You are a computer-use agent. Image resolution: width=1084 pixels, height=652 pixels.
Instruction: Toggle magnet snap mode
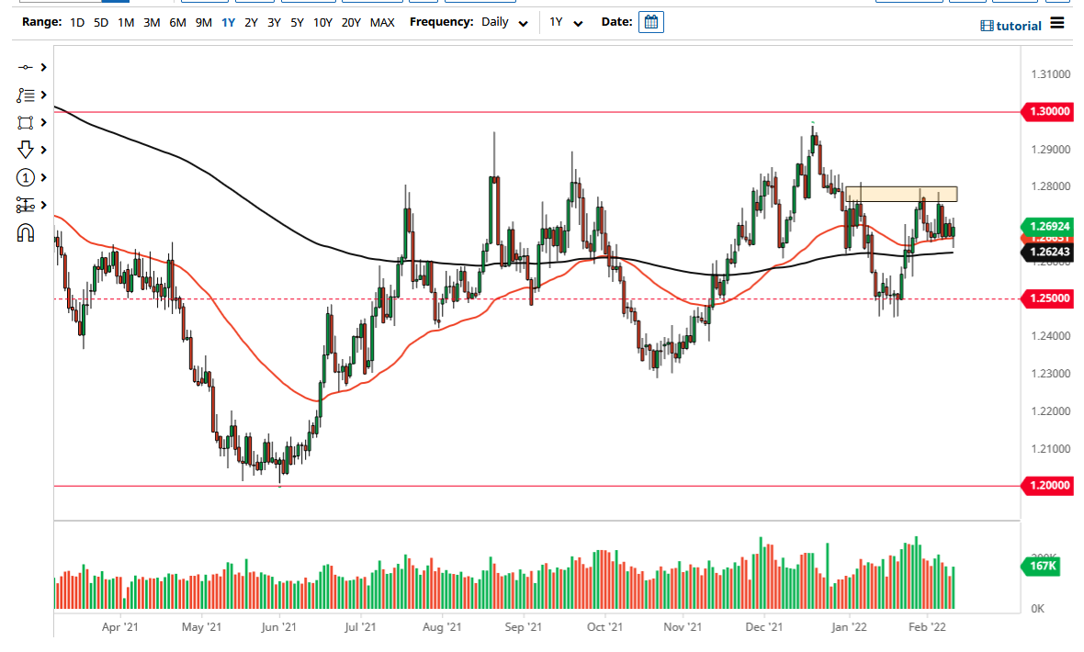[x=26, y=232]
